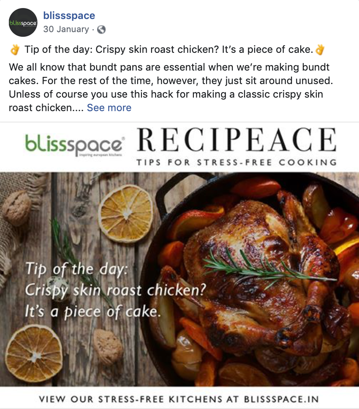Click the walnut near the burlap cloth
Viewport: 359px width, 409px height.
(17, 208)
